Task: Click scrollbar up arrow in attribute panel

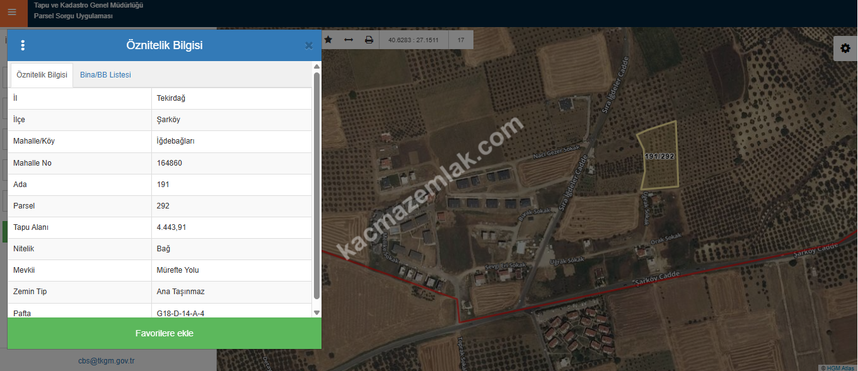Action: pyautogui.click(x=316, y=66)
